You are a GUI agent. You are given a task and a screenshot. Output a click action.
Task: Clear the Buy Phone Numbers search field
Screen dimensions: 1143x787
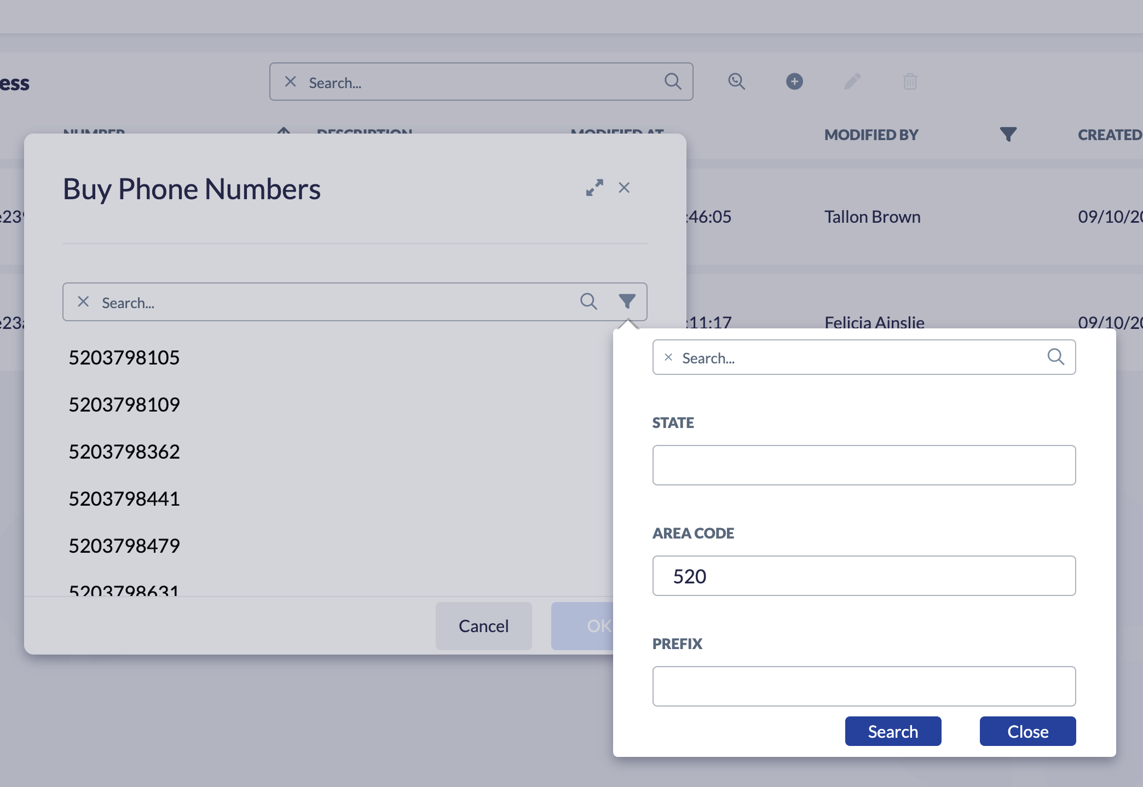click(83, 302)
